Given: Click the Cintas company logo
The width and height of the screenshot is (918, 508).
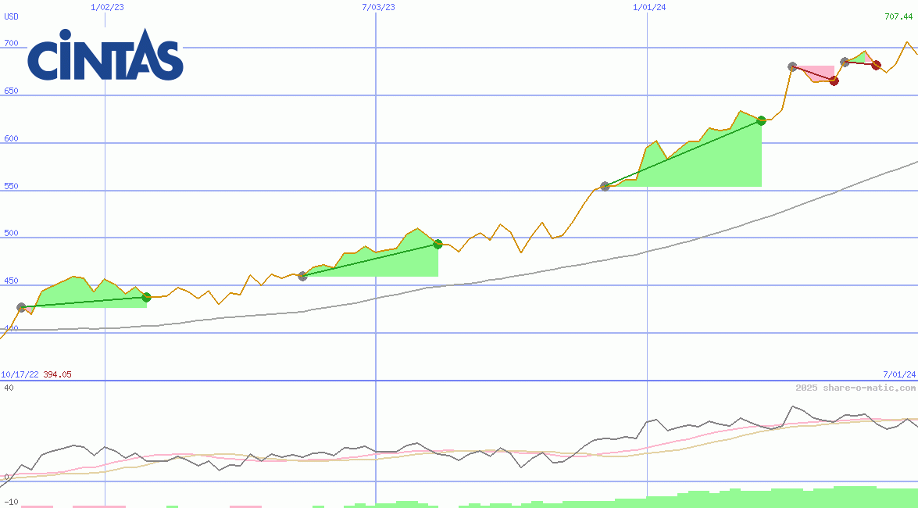Looking at the screenshot, I should pos(105,55).
